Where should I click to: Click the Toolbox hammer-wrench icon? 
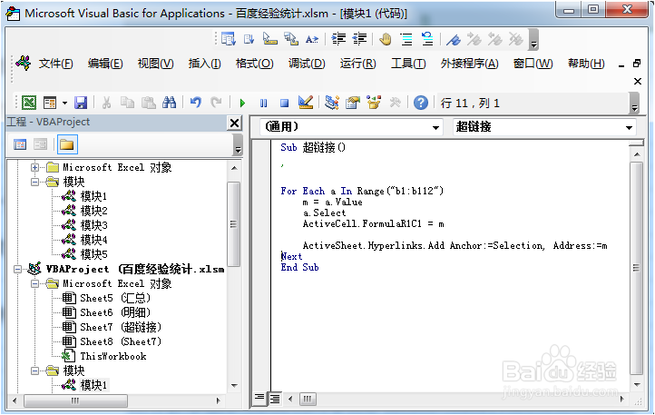pyautogui.click(x=395, y=103)
